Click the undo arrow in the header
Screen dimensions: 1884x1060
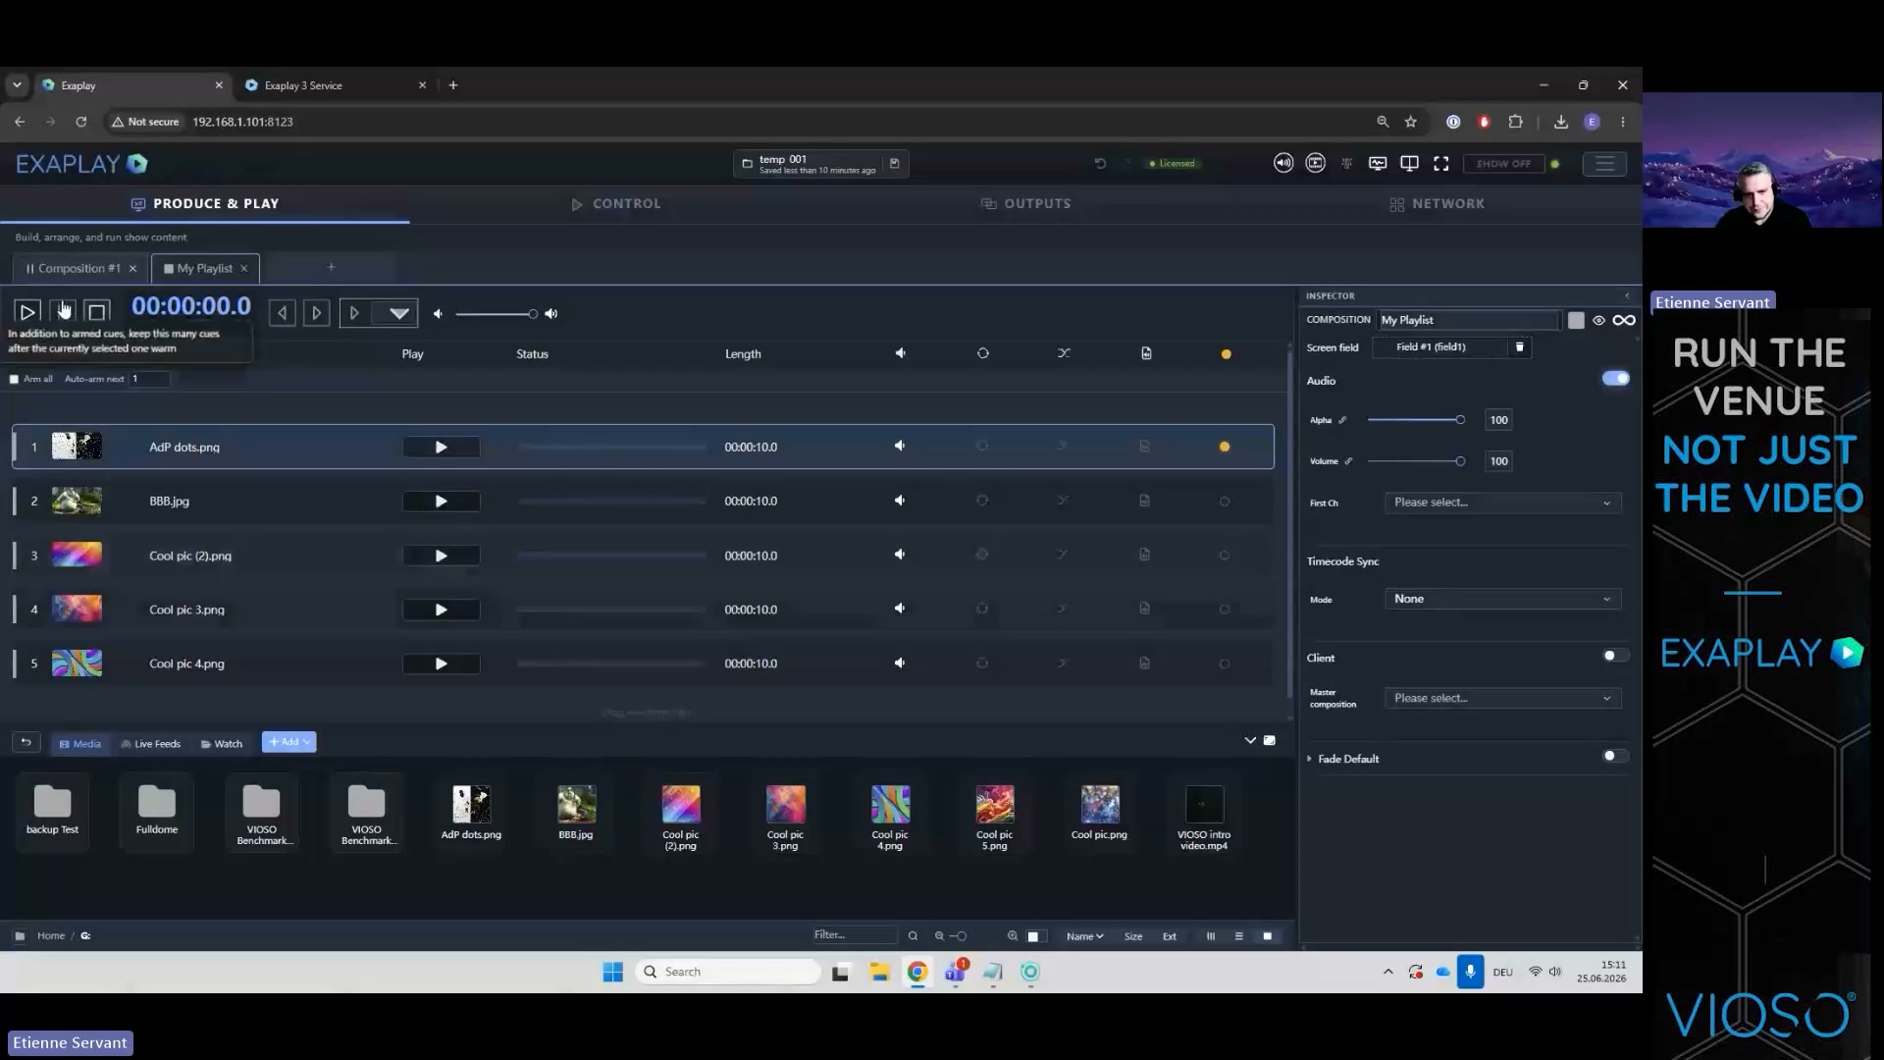tap(1100, 164)
